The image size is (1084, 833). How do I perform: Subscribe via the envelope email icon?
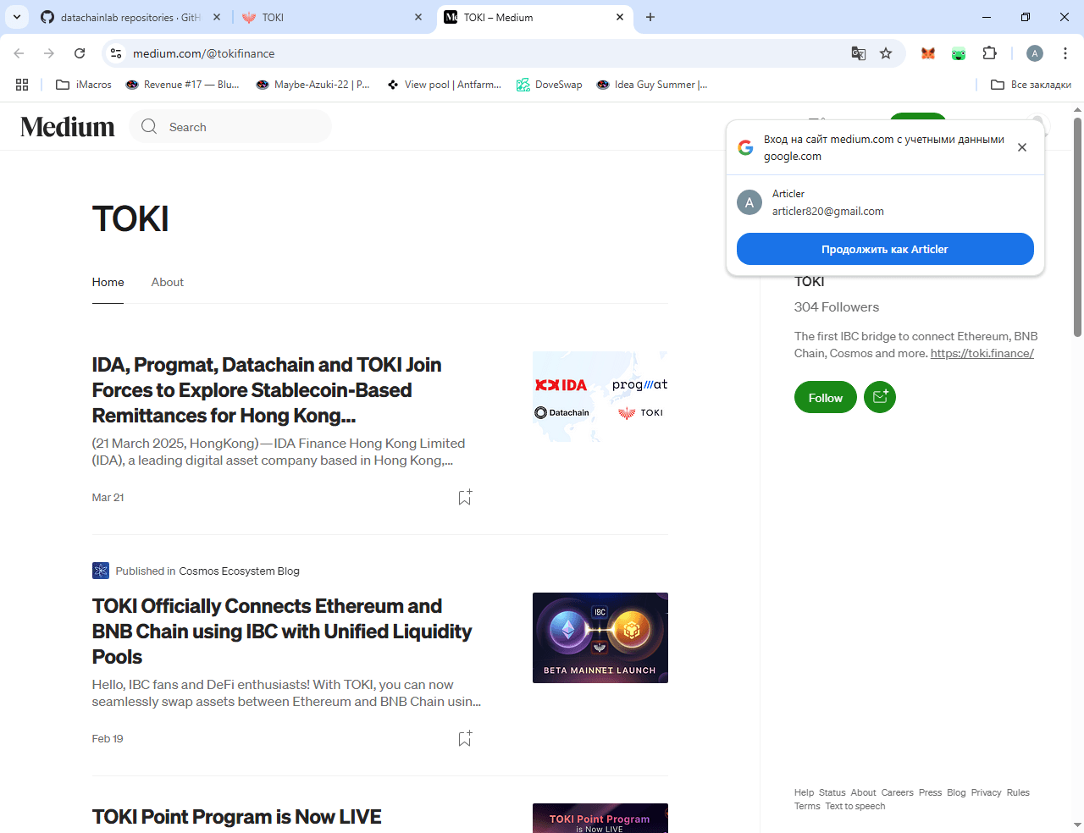(x=880, y=397)
